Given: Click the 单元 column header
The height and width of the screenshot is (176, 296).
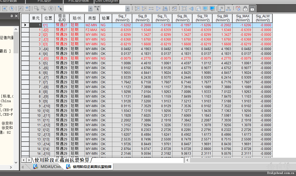Looking at the screenshot, I should (x=36, y=18).
